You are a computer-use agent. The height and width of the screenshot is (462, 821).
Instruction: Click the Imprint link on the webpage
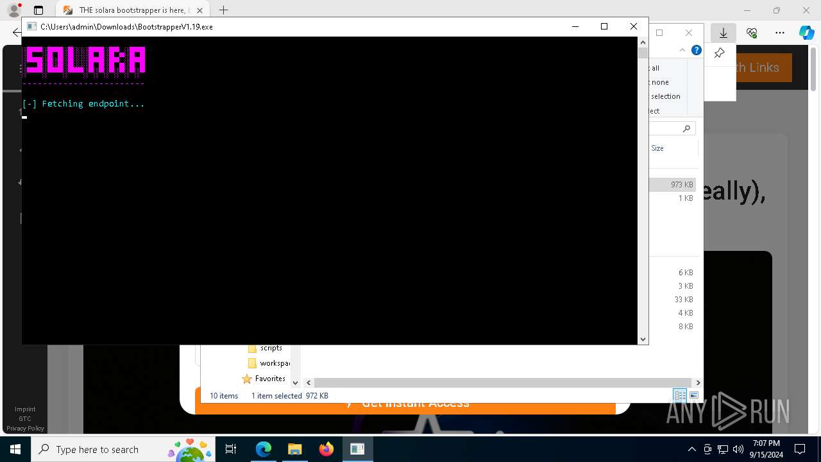point(25,409)
